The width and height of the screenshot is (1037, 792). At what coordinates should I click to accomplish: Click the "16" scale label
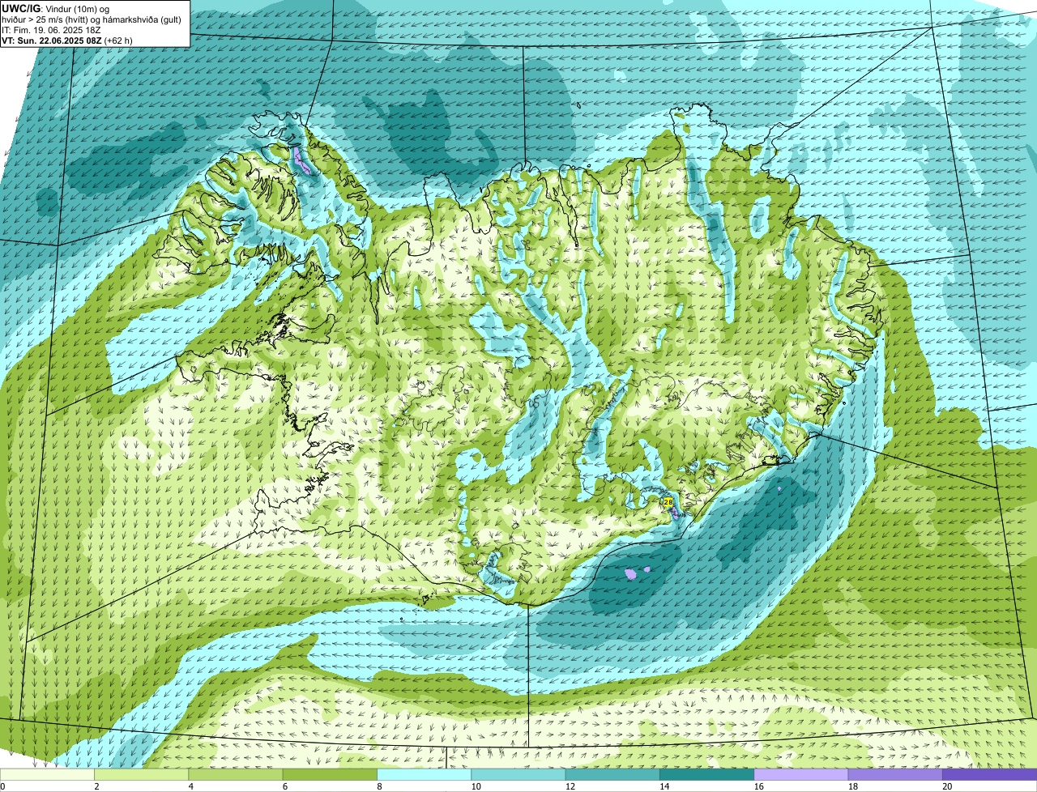click(758, 786)
